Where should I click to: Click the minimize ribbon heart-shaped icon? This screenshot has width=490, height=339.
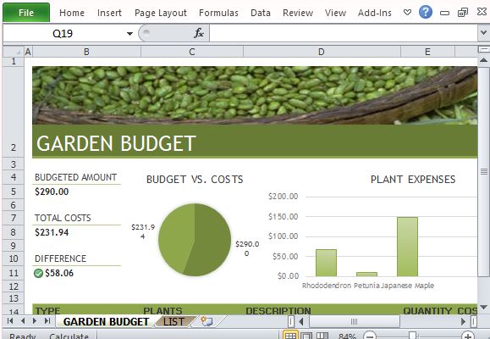coord(407,13)
